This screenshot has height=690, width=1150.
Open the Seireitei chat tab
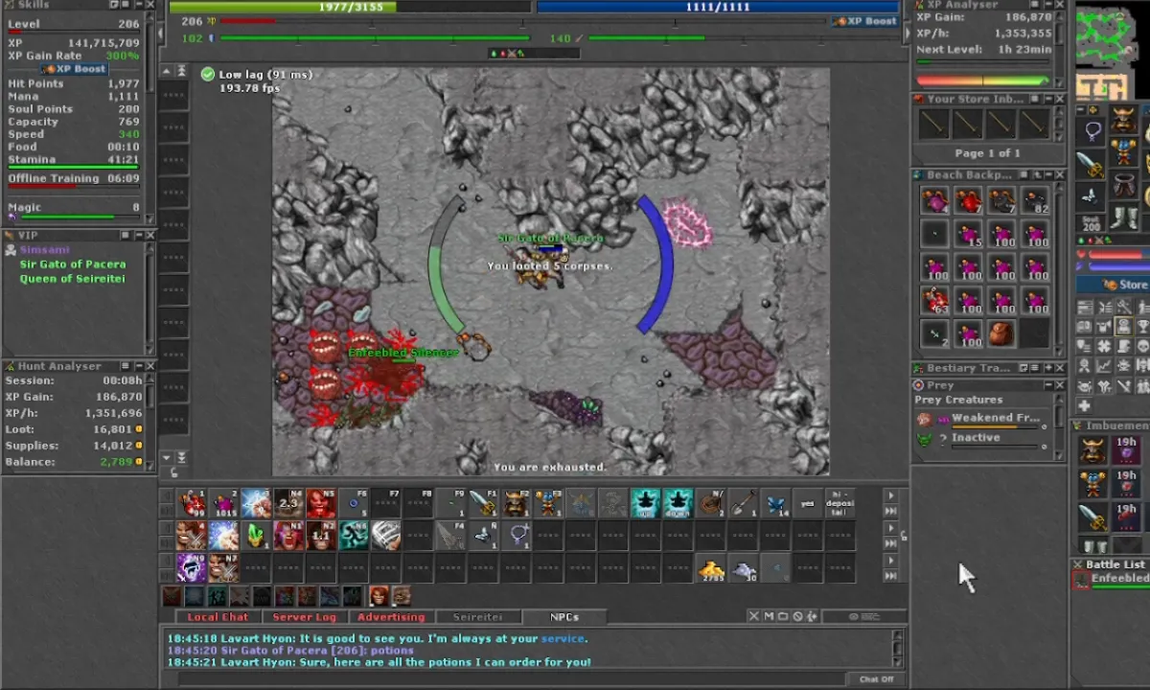[477, 617]
